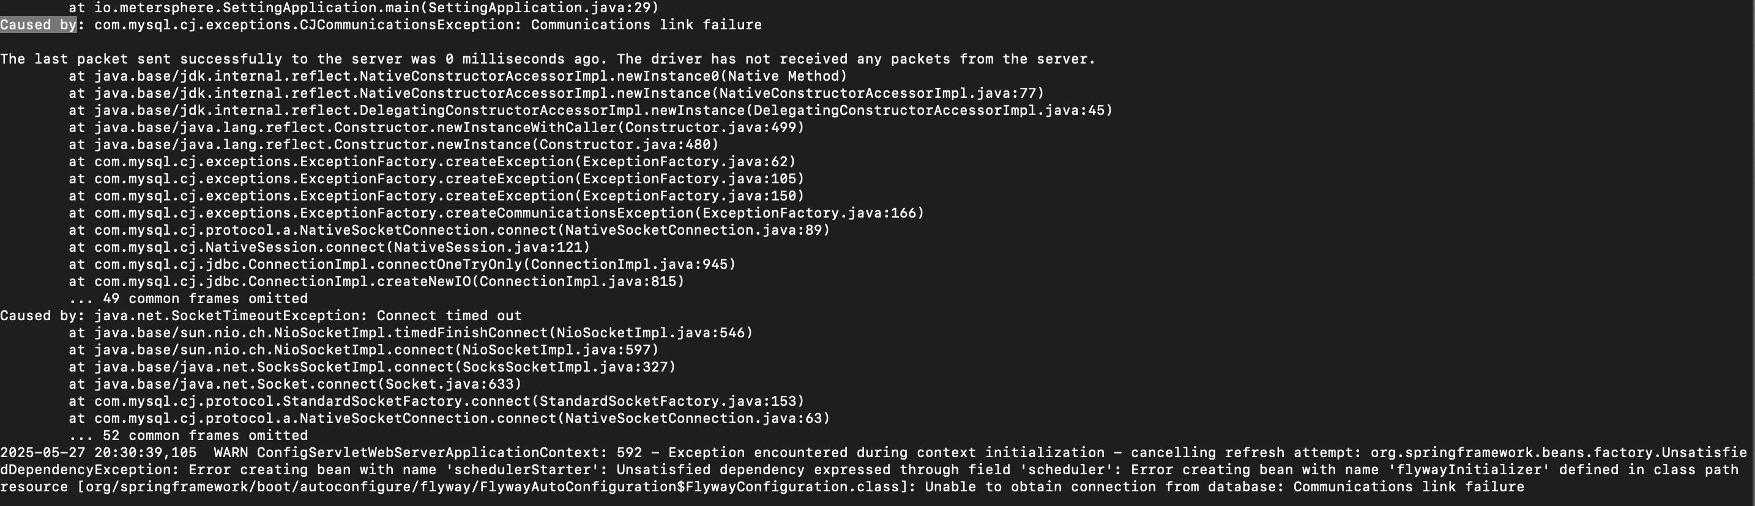Click the NioSocketImpl.timedFinishConnect stack frame

[410, 332]
